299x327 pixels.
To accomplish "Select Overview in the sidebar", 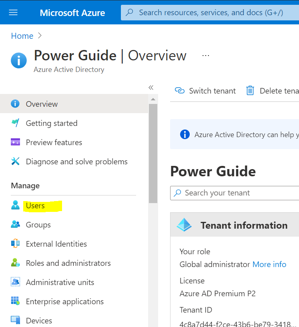I will [74, 104].
